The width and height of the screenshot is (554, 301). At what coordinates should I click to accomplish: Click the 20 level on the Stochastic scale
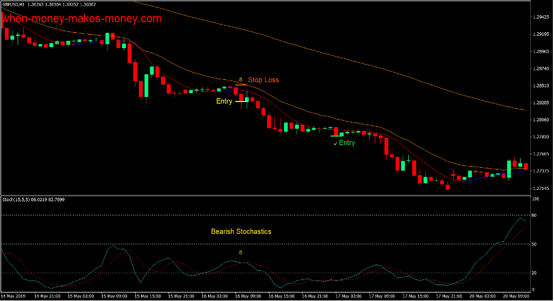click(x=535, y=273)
